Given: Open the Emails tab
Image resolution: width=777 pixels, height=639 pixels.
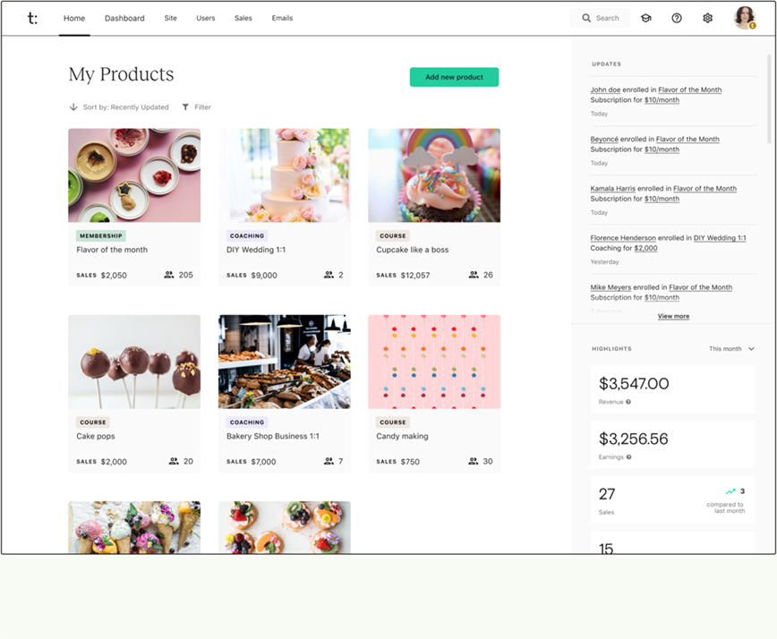Looking at the screenshot, I should [282, 18].
